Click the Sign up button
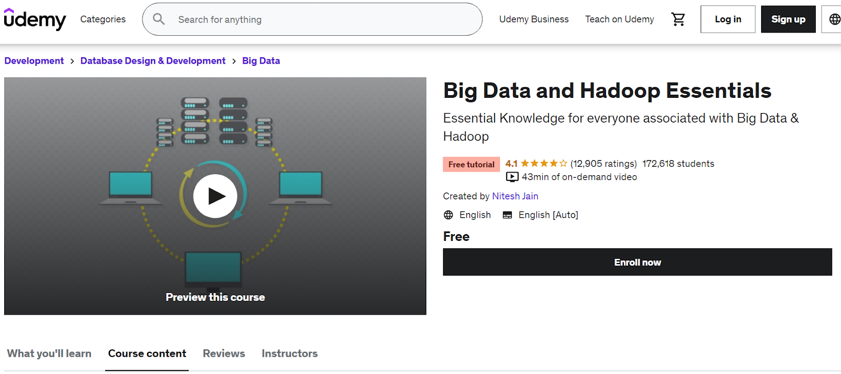Screen dimensions: 841x374 (x=788, y=19)
